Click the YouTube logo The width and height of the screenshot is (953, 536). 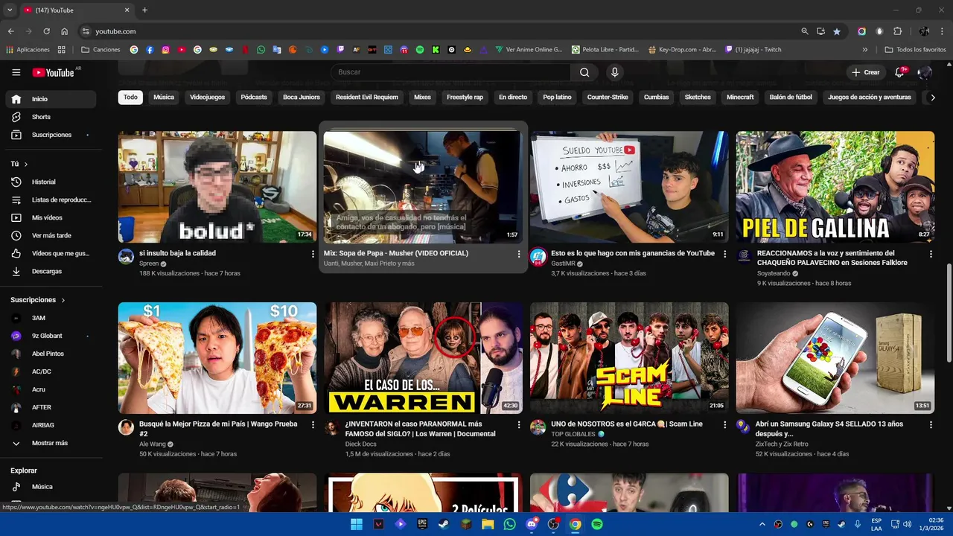click(54, 72)
